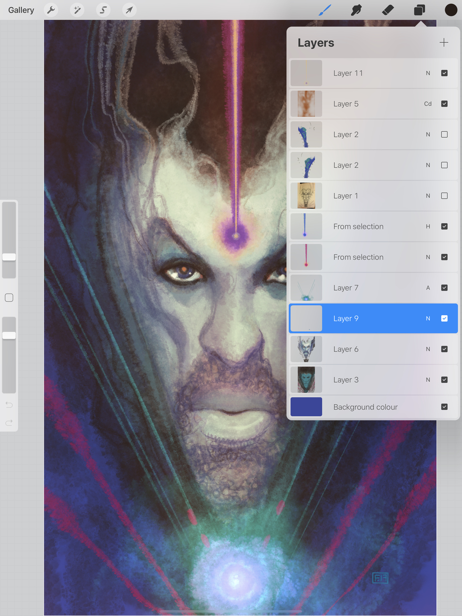Tap the Layers panel title
The image size is (462, 616).
(316, 43)
